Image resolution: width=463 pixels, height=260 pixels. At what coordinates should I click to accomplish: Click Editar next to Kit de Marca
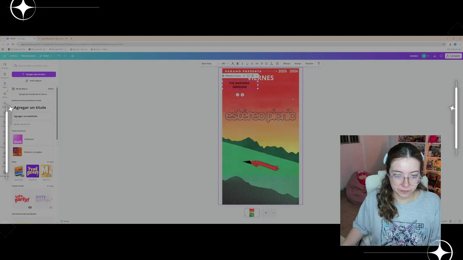pos(51,89)
